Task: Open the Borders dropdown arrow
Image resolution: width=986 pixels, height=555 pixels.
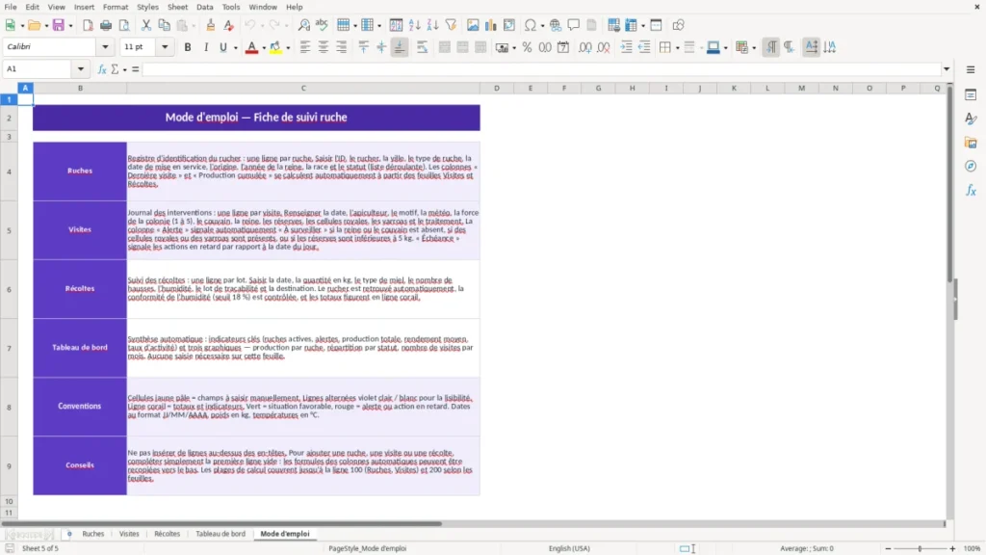Action: 677,48
